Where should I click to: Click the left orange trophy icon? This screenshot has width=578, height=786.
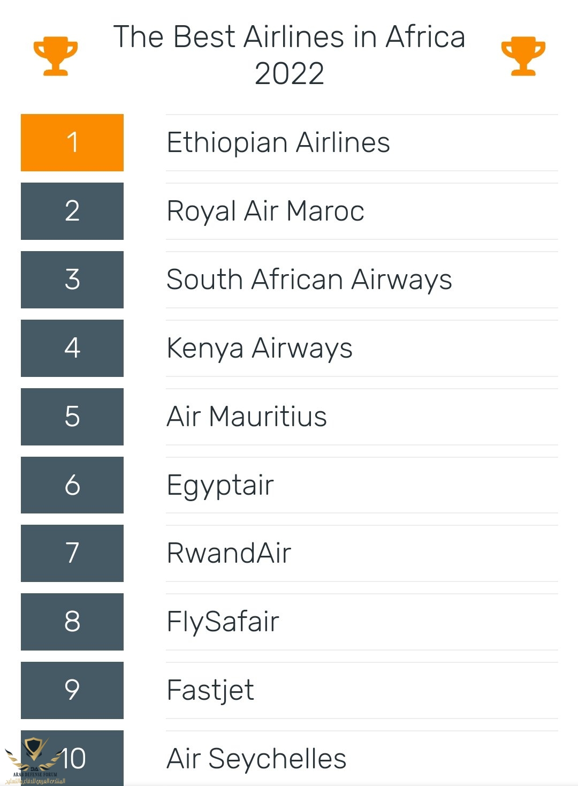tap(55, 56)
